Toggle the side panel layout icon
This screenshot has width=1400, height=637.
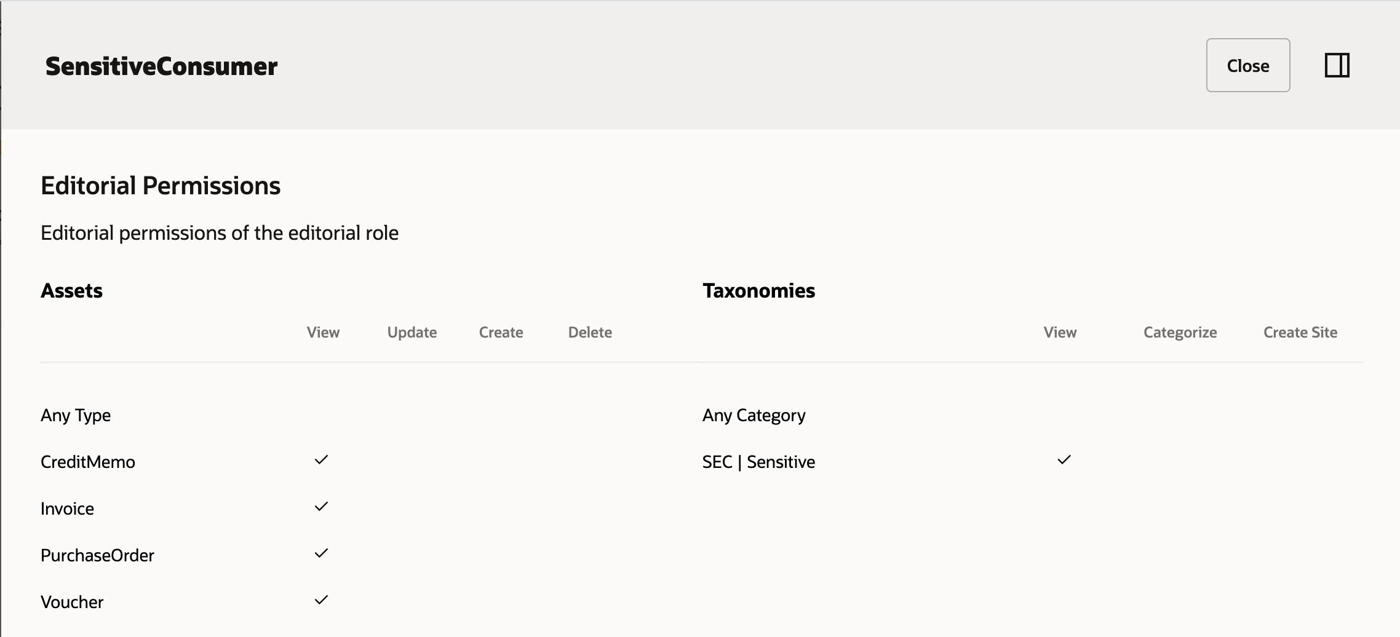(x=1337, y=65)
